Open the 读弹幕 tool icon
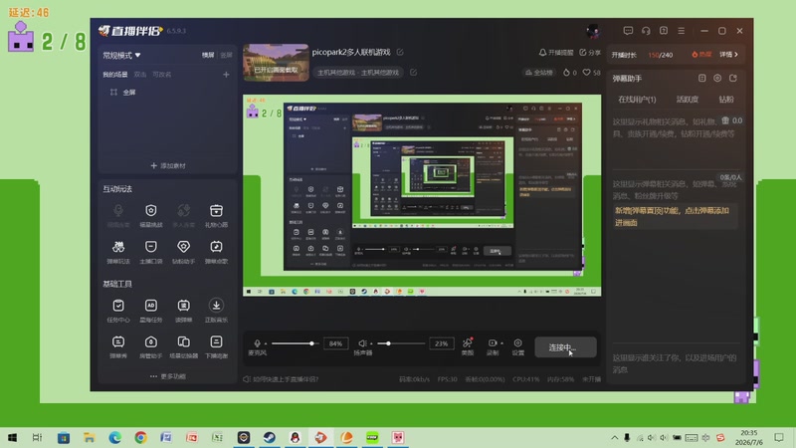 [183, 306]
